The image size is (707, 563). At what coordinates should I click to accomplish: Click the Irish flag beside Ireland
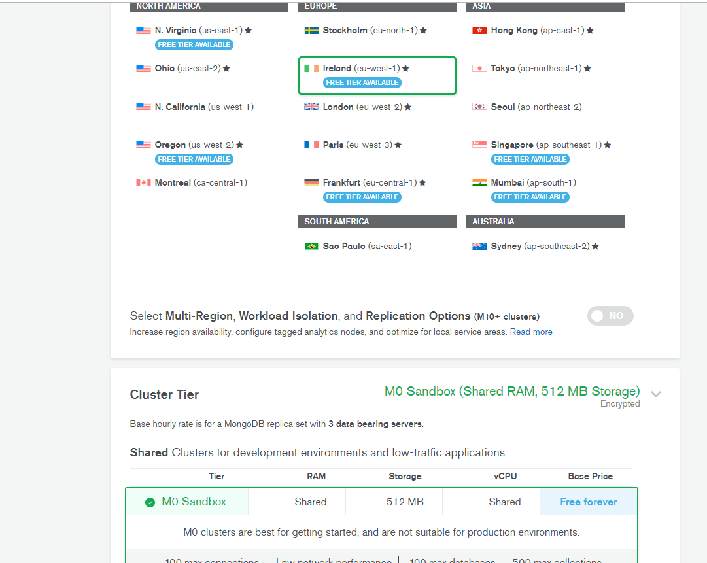[x=311, y=69]
